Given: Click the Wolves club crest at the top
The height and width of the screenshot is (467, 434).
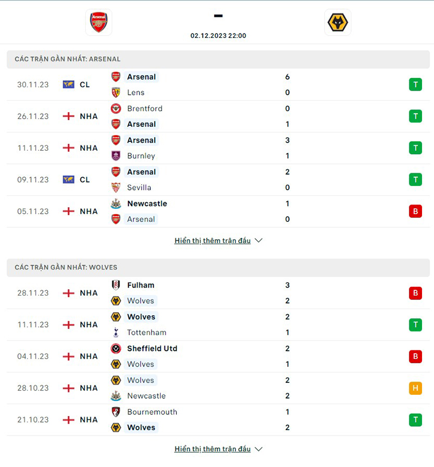Looking at the screenshot, I should [338, 22].
